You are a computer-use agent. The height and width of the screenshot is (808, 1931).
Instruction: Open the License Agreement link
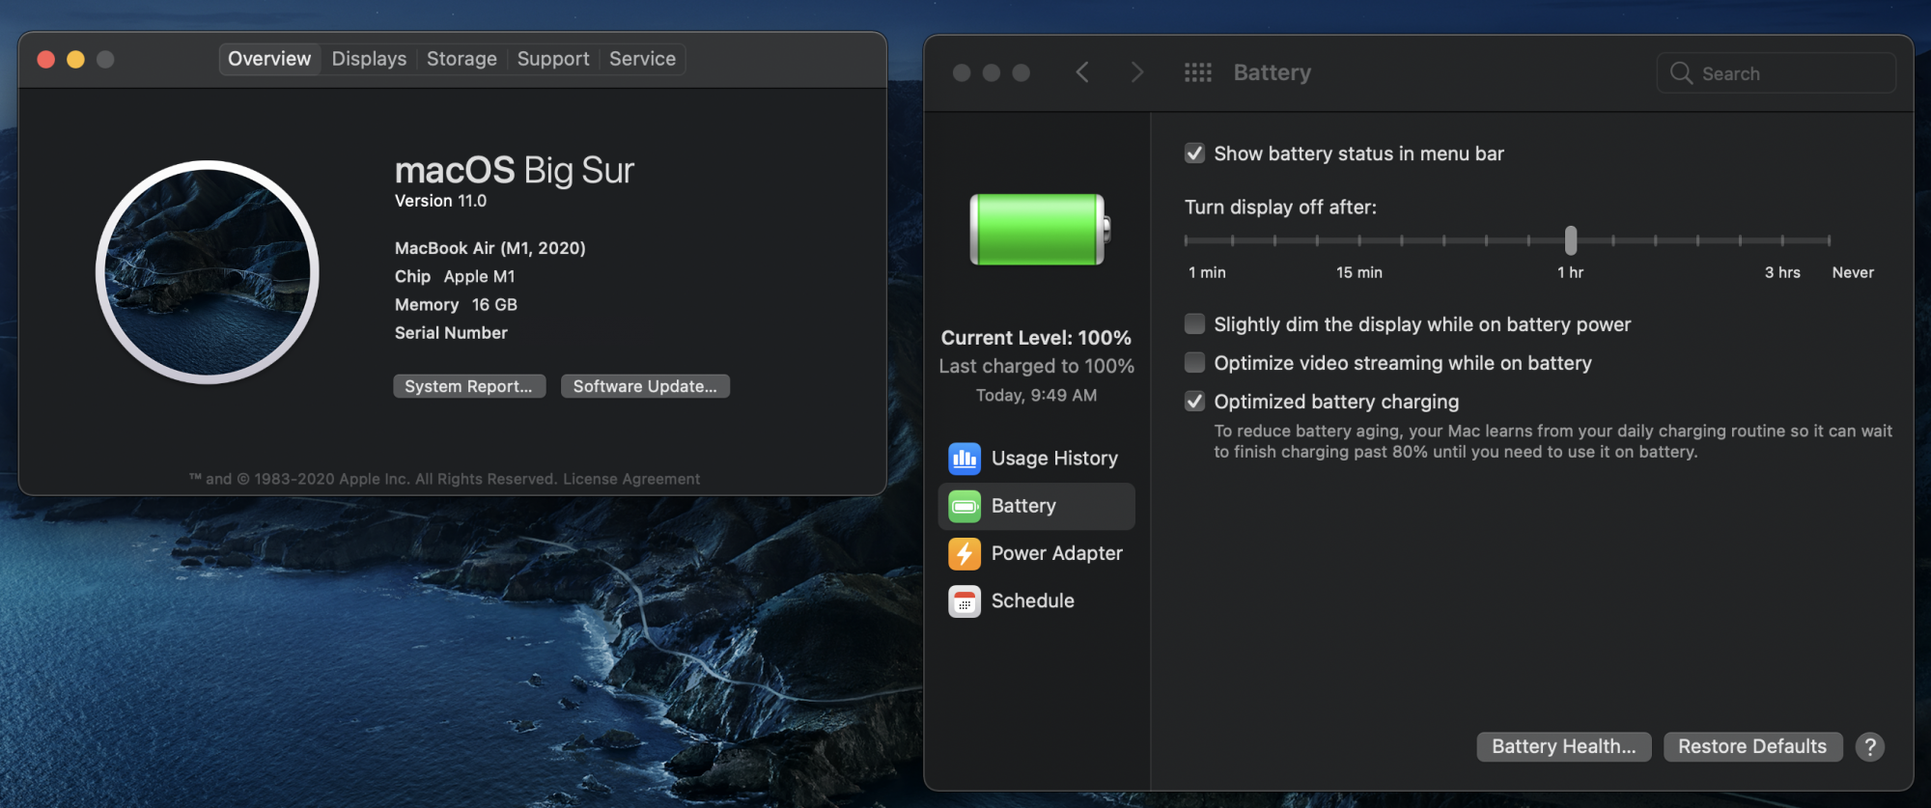631,479
